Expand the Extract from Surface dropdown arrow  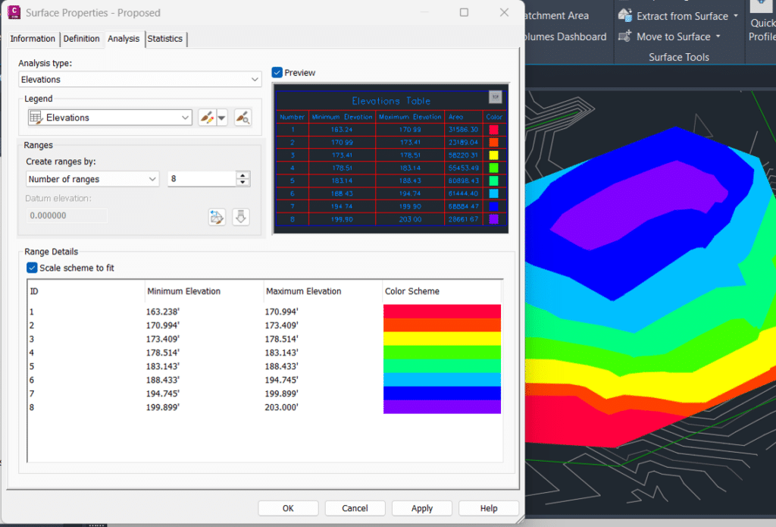736,16
